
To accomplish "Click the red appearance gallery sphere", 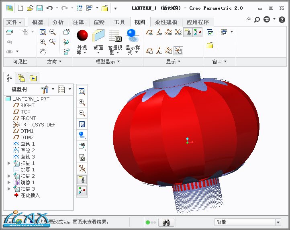I will pyautogui.click(x=82, y=35).
